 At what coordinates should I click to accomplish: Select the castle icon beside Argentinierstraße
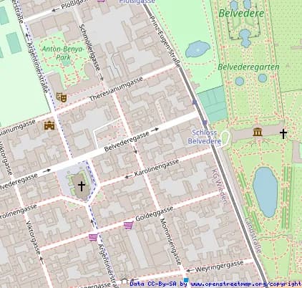[x=49, y=125]
